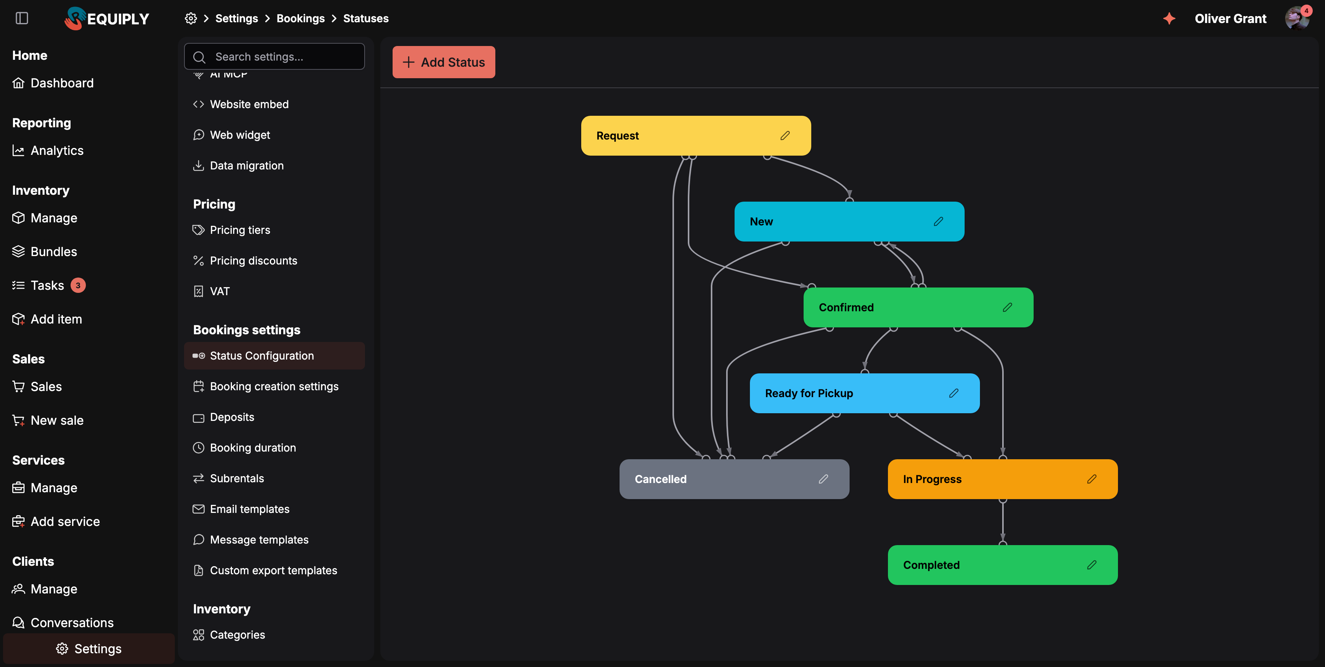The width and height of the screenshot is (1325, 667).
Task: Click the pencil edit icon on Request status
Action: pos(785,136)
